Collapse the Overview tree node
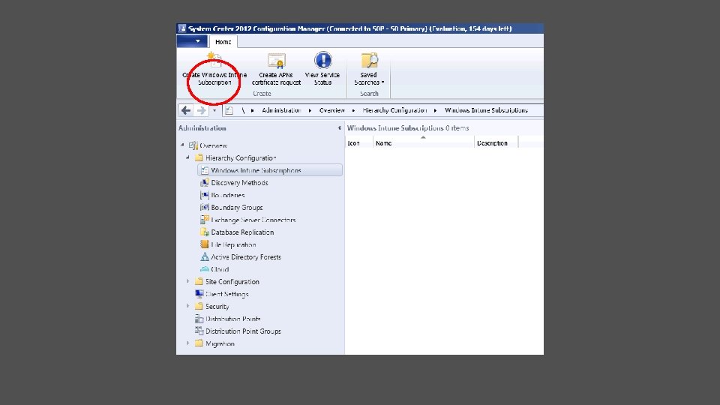Viewport: 720px width, 405px height. pyautogui.click(x=182, y=145)
